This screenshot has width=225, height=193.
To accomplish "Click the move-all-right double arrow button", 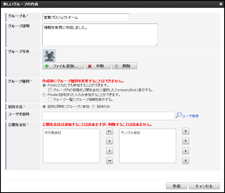I will coord(109,131).
